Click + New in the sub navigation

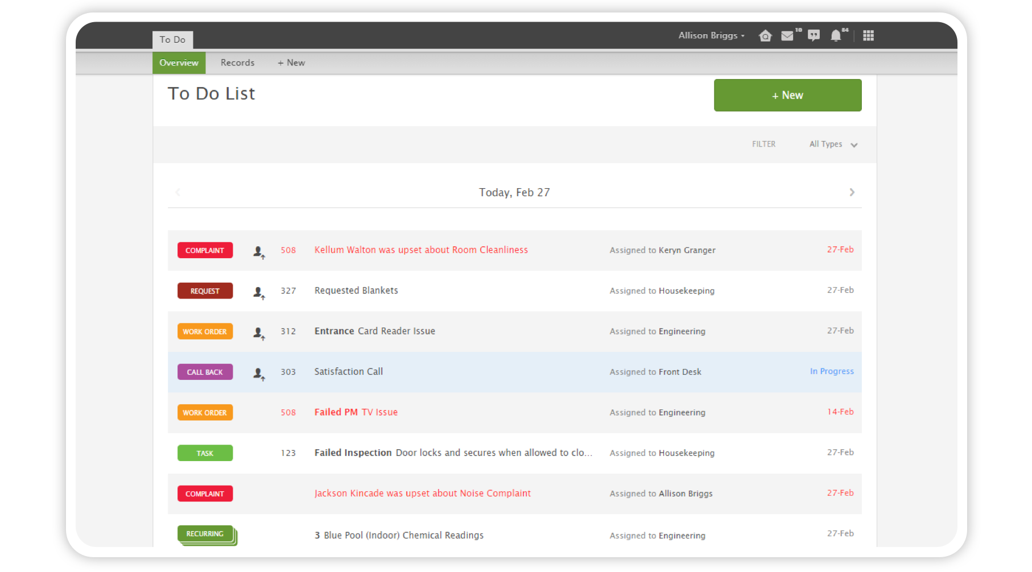tap(291, 63)
